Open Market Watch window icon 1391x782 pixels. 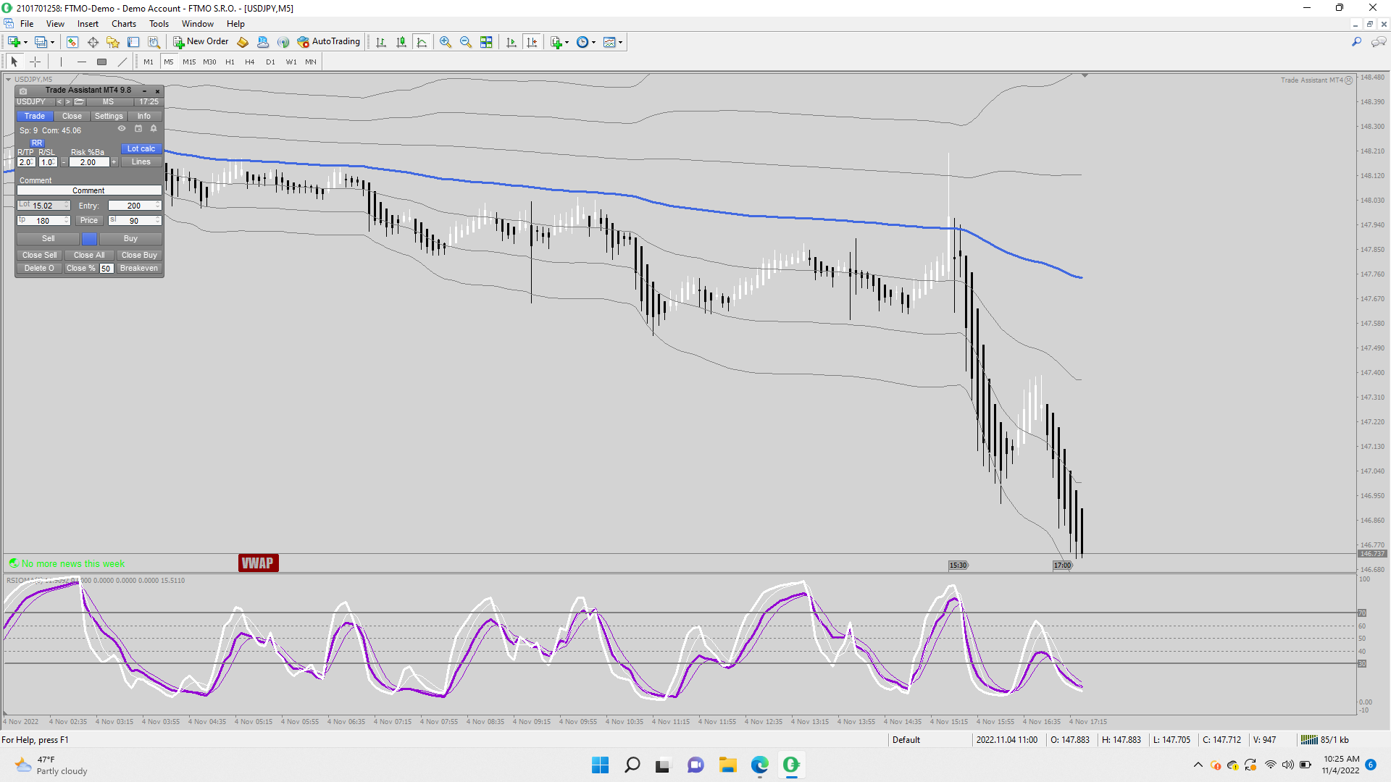click(x=72, y=42)
